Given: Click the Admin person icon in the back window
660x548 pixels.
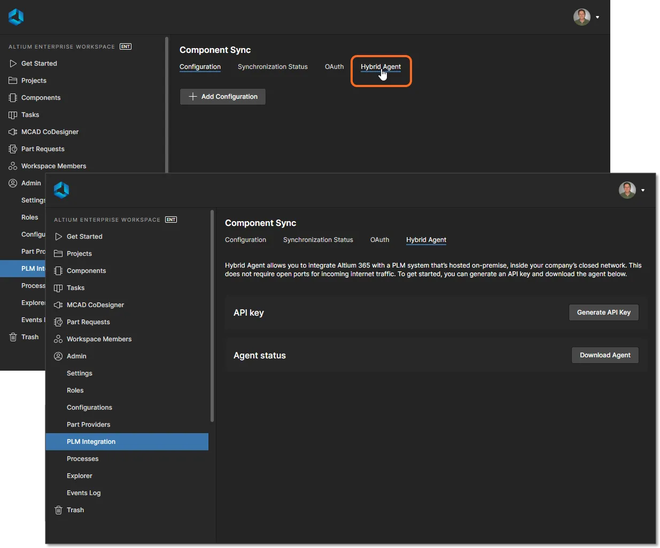Looking at the screenshot, I should (x=13, y=183).
